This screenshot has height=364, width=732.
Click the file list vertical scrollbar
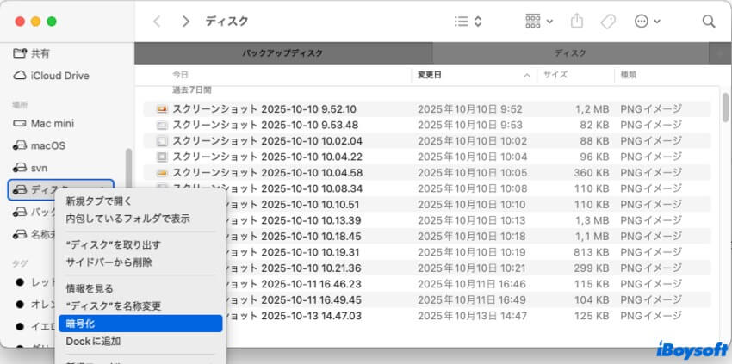(725, 107)
